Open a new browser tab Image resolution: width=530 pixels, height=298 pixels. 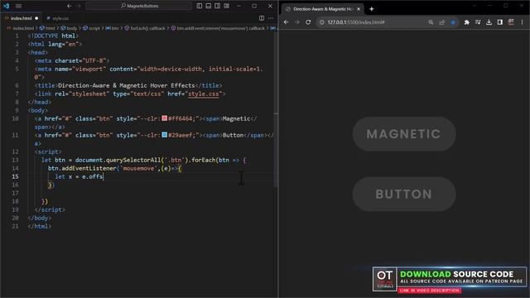(x=372, y=9)
